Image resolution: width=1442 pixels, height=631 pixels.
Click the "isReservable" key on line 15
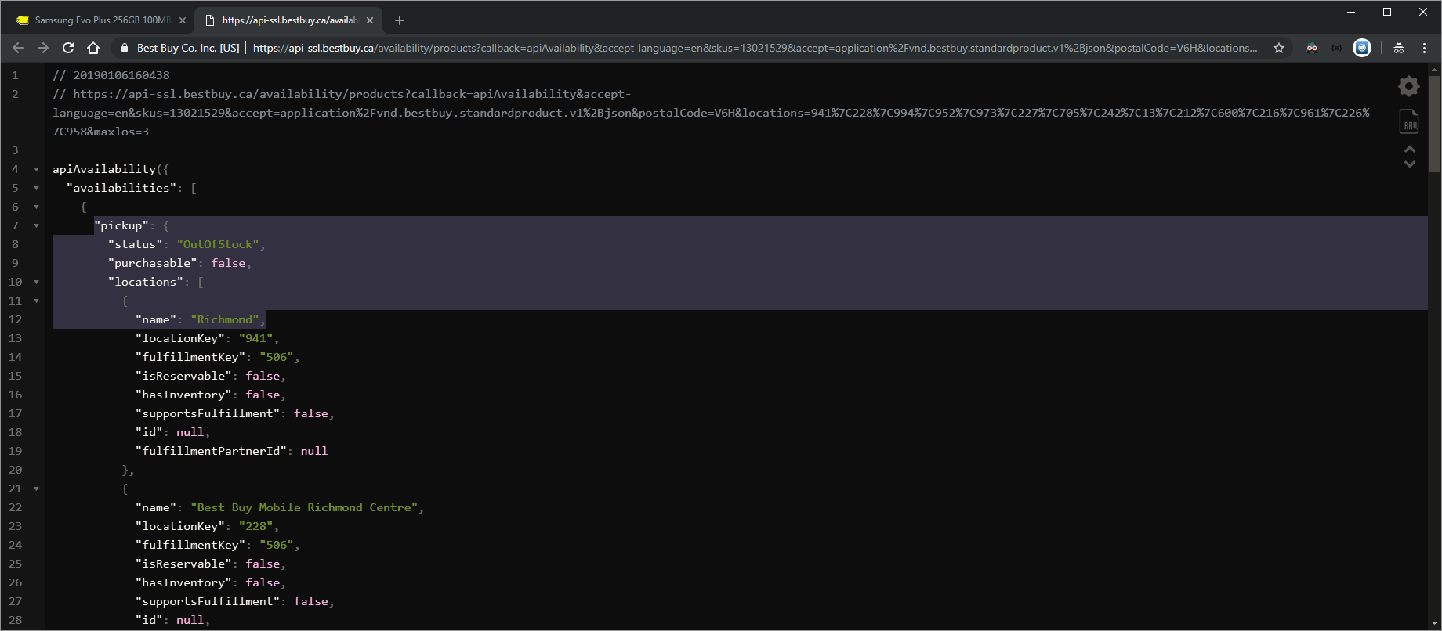[x=183, y=376]
